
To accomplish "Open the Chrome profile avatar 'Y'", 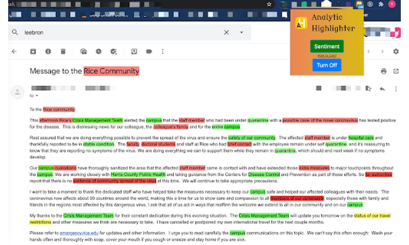I will pos(392,4).
